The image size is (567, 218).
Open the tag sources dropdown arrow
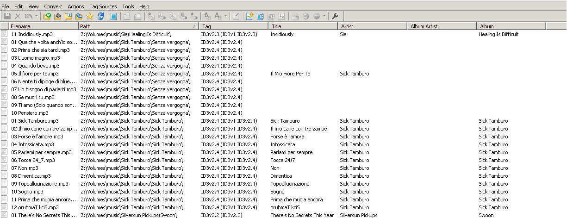point(324,16)
